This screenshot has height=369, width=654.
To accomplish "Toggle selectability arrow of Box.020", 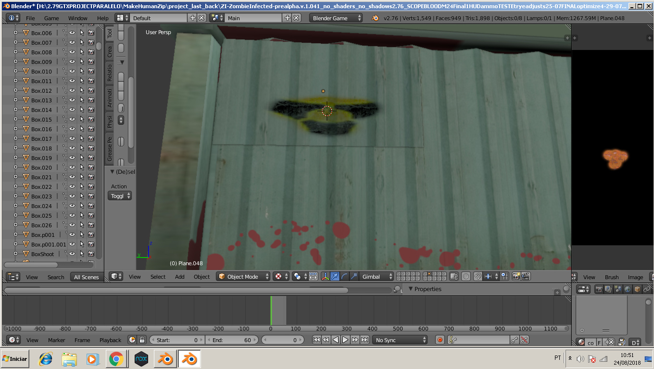I will (x=82, y=167).
